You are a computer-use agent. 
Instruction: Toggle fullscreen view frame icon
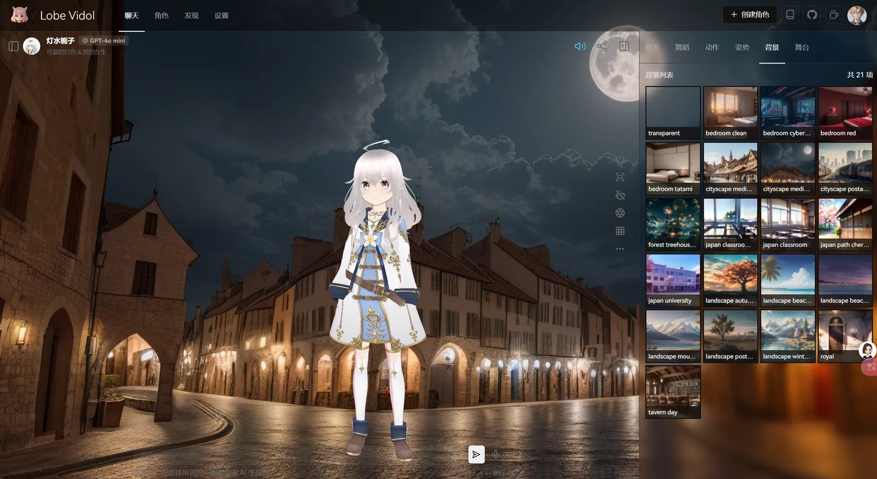coord(620,177)
